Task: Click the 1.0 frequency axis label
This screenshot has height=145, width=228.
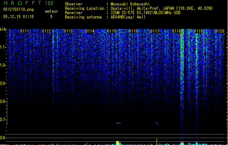Action: 3,65
